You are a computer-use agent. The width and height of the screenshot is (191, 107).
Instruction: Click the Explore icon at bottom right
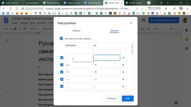pos(176,103)
